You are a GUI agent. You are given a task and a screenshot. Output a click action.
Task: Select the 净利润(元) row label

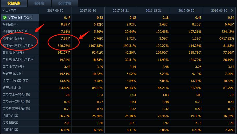[x=10, y=24]
